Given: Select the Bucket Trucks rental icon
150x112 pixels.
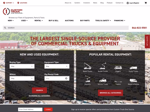Looking at the screenshot, I should (103, 66).
